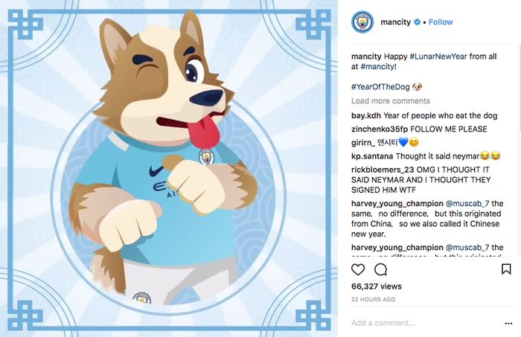Open kp.santana's profile

(372, 156)
